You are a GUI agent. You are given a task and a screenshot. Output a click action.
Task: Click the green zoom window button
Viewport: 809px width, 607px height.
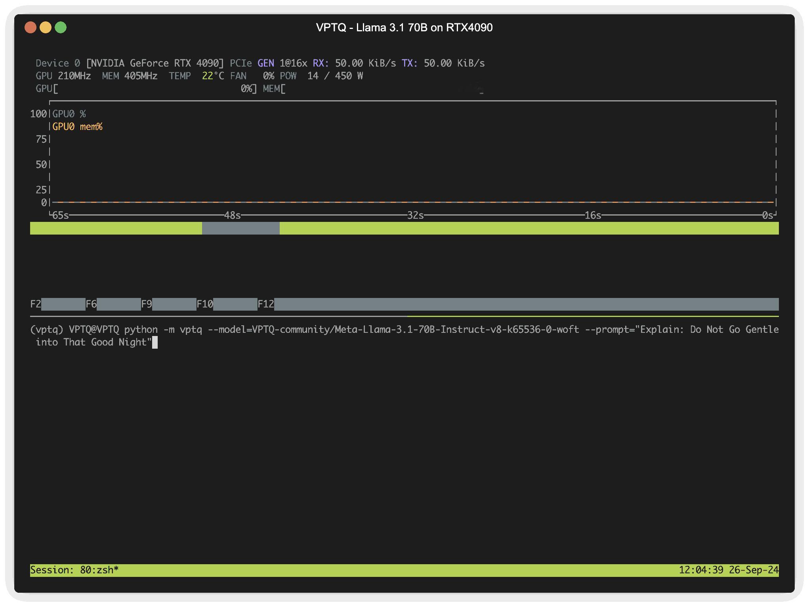click(61, 27)
